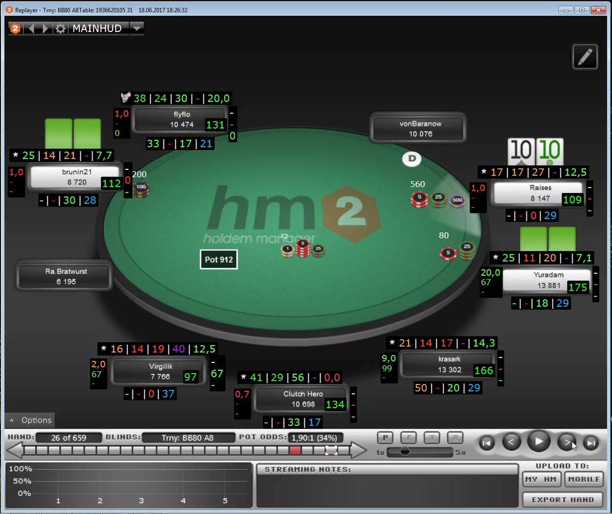Viewport: 612px width, 514px height.
Task: Click the dealer button D chip
Action: click(412, 159)
